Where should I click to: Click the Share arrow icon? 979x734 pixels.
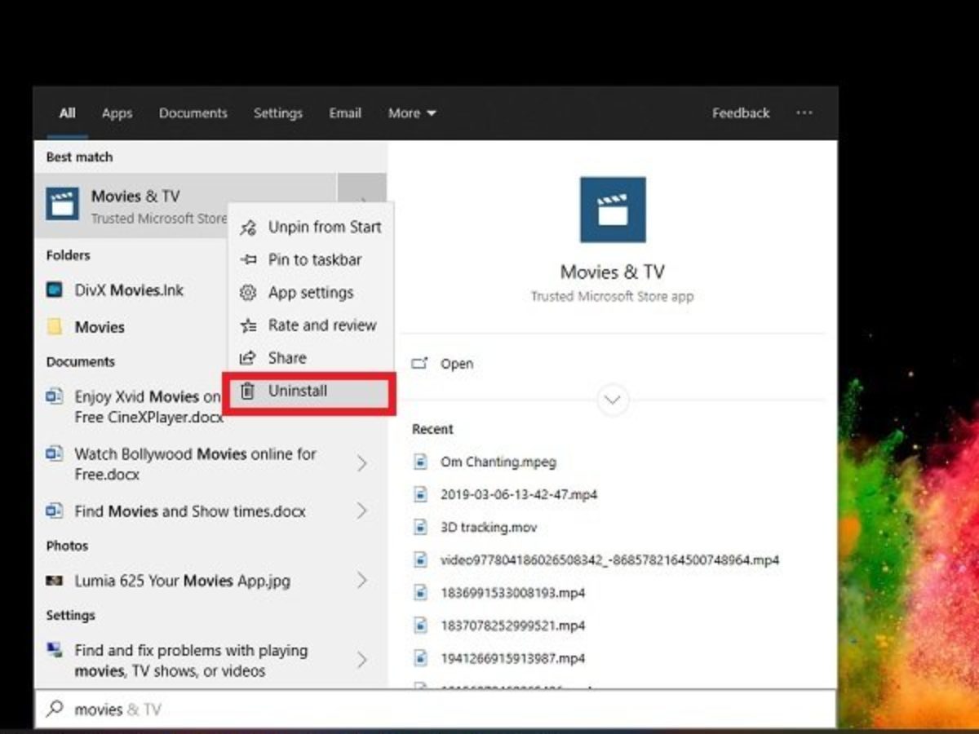pyautogui.click(x=248, y=358)
